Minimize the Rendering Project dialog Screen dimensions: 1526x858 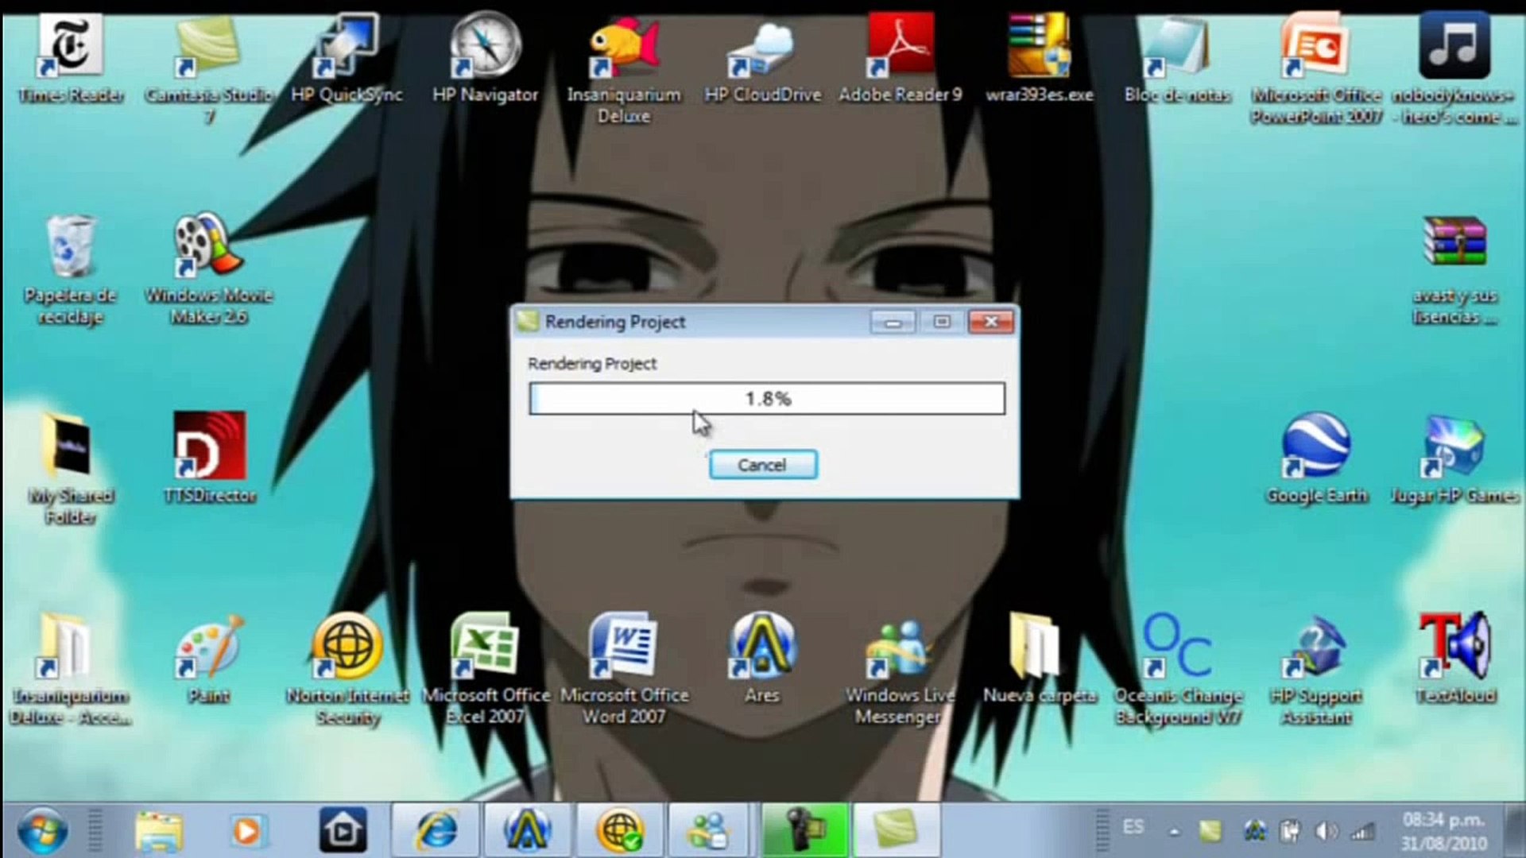tap(893, 323)
